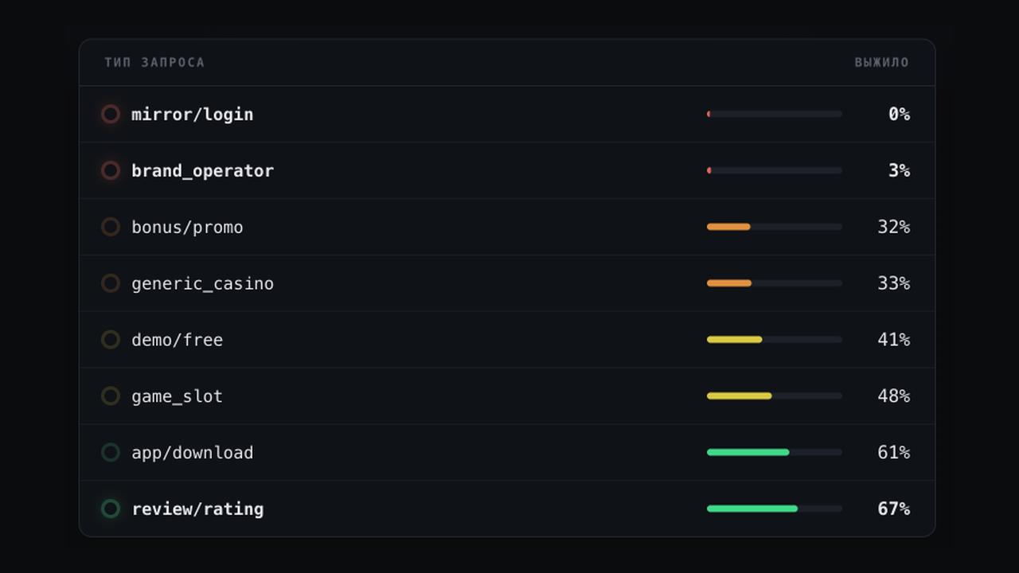Click the 41% value for demo/free

(x=893, y=340)
